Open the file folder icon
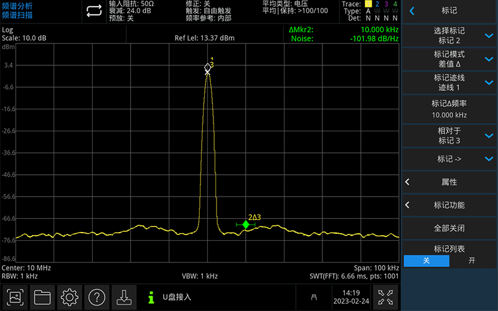Viewport: 498px width, 311px height. 42,297
